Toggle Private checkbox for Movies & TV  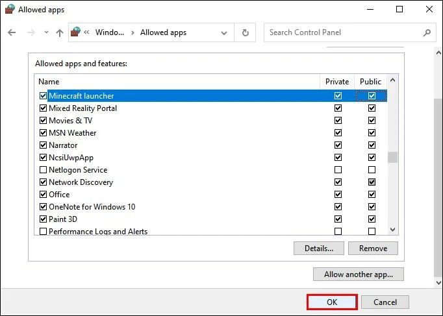(x=338, y=121)
